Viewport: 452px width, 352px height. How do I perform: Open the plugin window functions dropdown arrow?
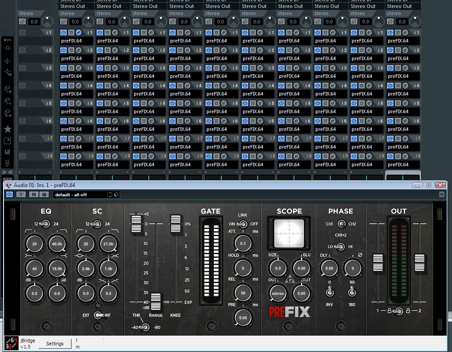442,195
